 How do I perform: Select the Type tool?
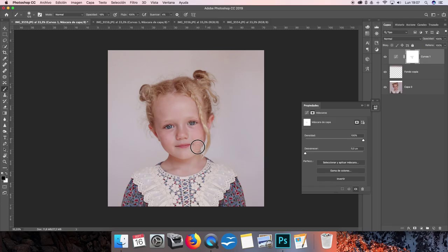[5, 138]
